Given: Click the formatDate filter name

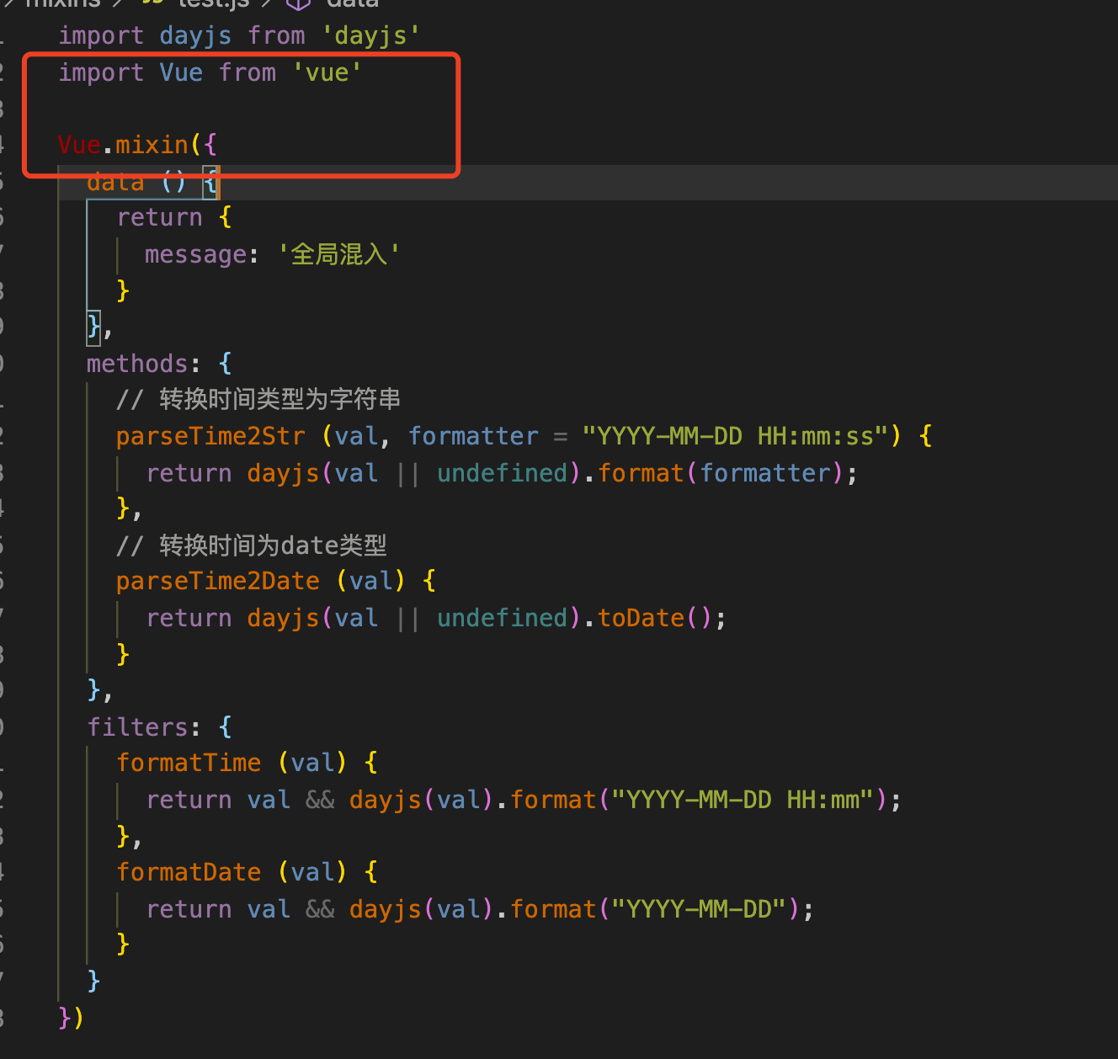Looking at the screenshot, I should point(189,872).
